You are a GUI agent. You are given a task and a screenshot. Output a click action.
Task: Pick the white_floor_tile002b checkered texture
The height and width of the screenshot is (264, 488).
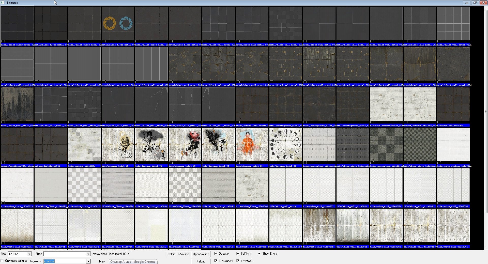(84, 185)
